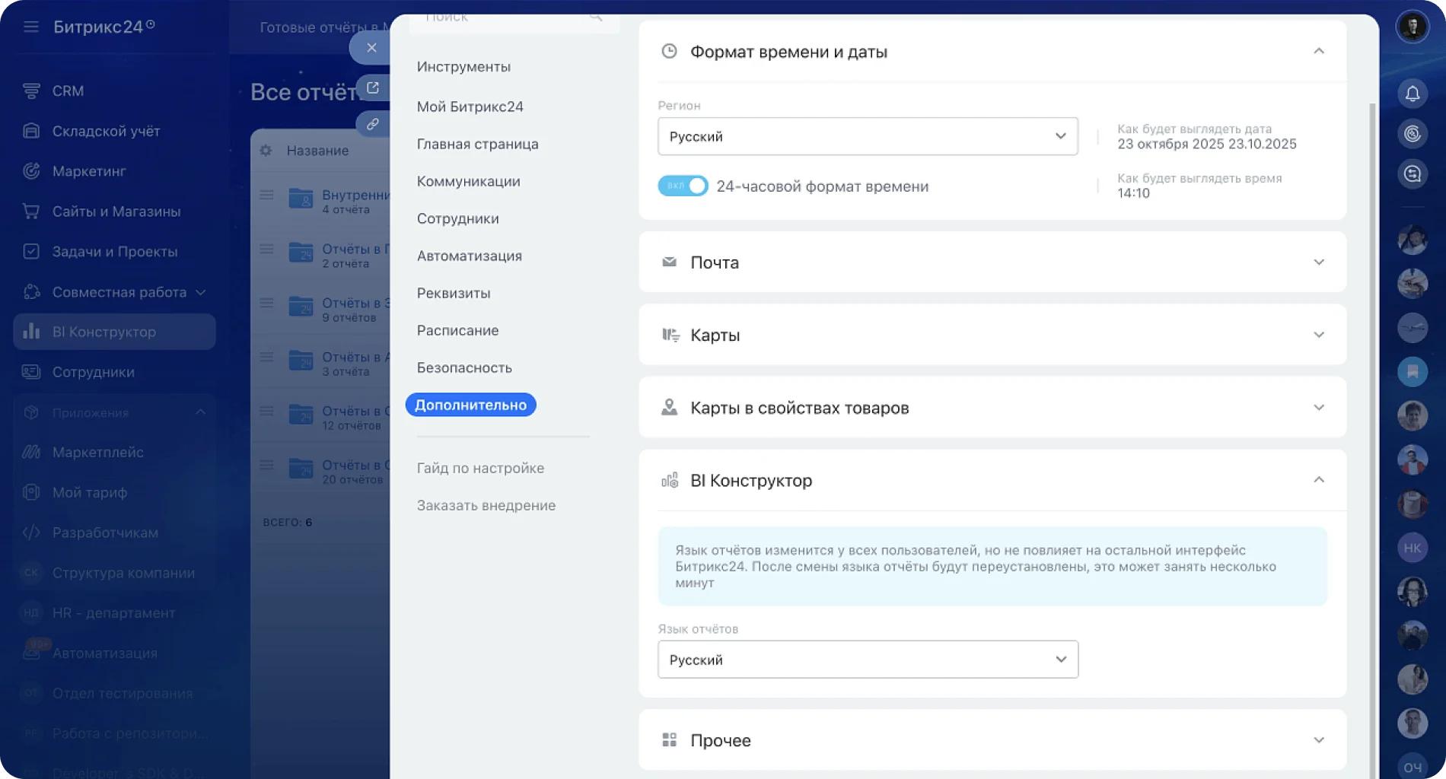Click the copy link icon on the slider

[x=372, y=124]
